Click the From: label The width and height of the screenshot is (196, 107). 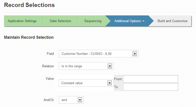point(118,79)
